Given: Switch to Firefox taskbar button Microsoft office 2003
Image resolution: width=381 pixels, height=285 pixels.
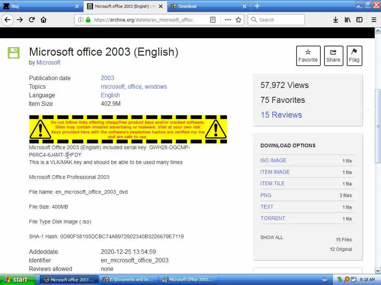Looking at the screenshot, I should (69, 280).
